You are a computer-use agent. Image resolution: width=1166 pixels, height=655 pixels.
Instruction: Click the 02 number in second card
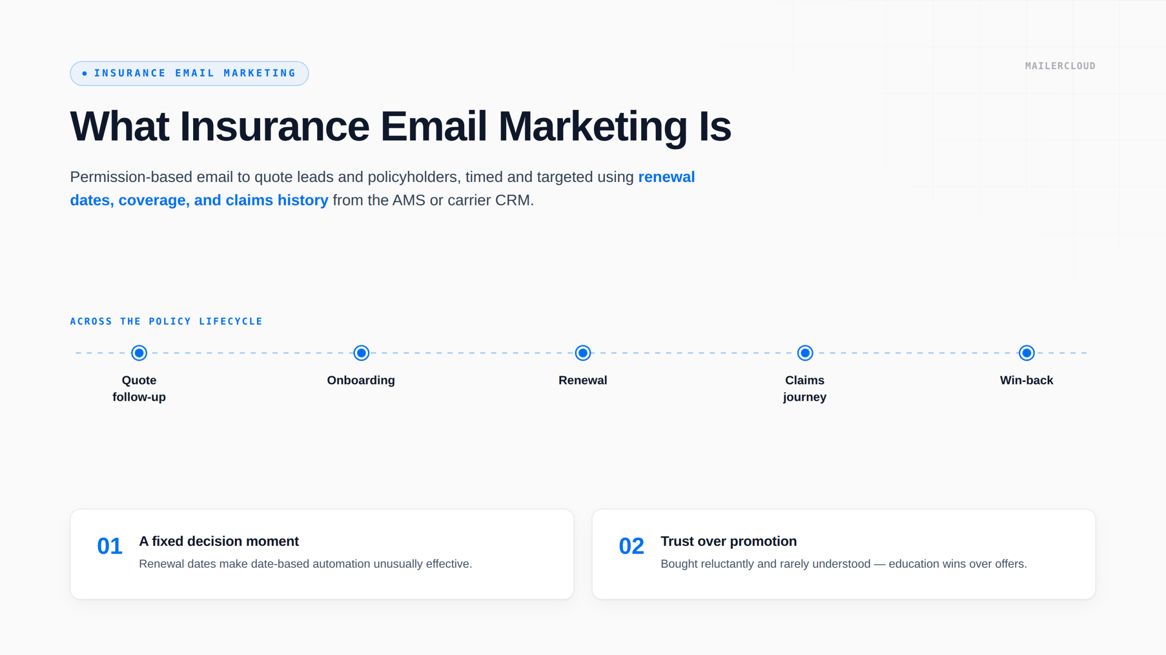[631, 546]
